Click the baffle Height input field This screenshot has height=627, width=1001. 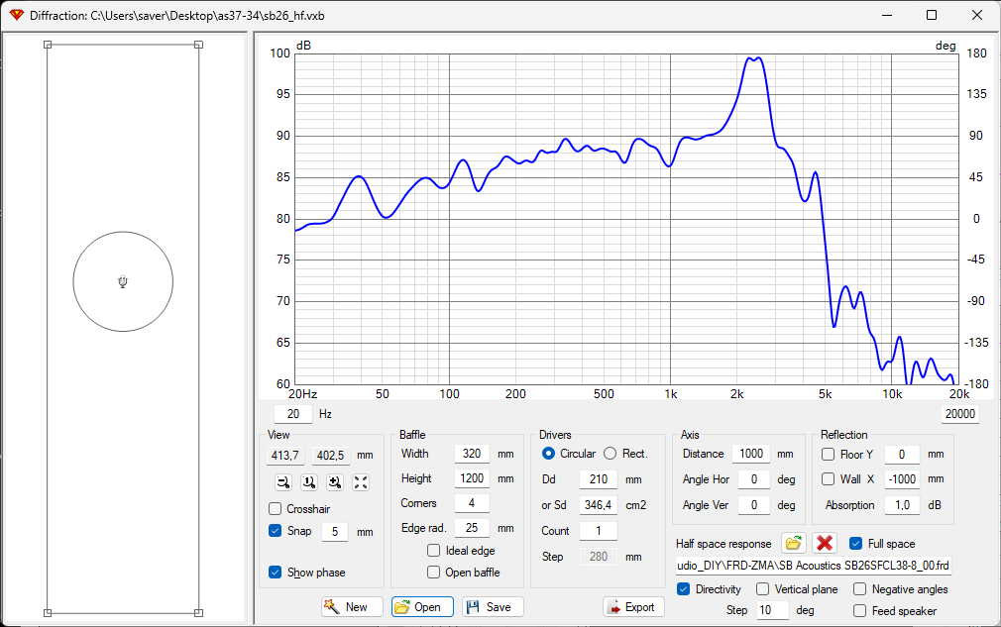click(x=472, y=478)
